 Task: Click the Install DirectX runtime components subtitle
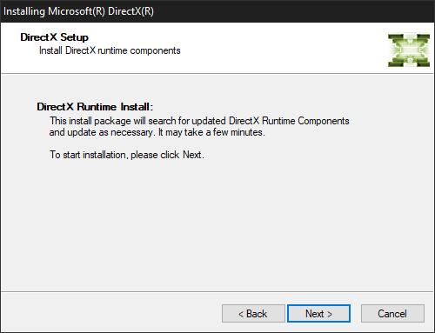click(x=110, y=50)
